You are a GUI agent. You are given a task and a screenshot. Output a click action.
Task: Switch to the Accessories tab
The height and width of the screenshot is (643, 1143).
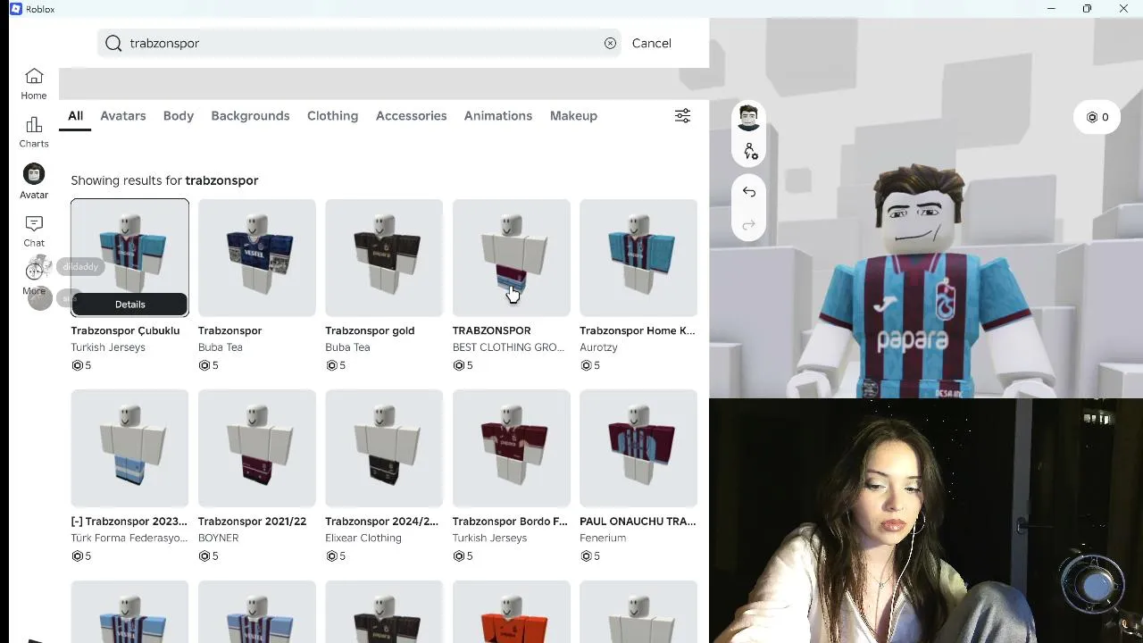[411, 116]
